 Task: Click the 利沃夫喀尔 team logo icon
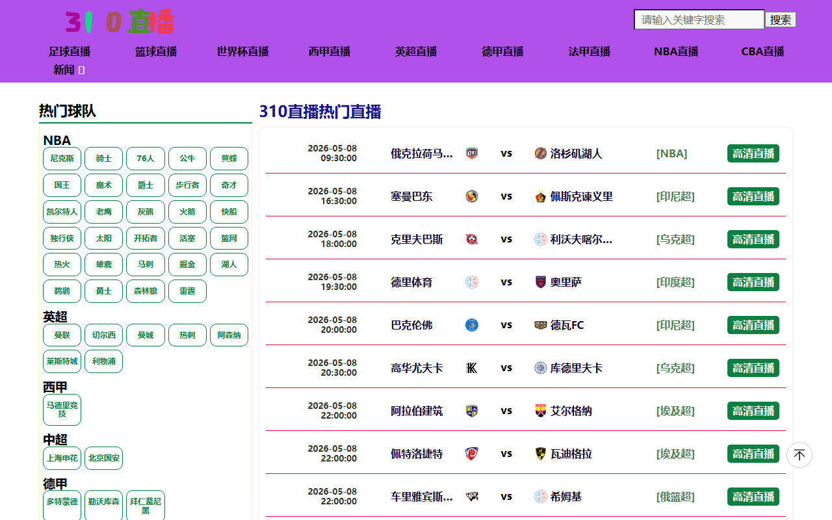tap(541, 239)
